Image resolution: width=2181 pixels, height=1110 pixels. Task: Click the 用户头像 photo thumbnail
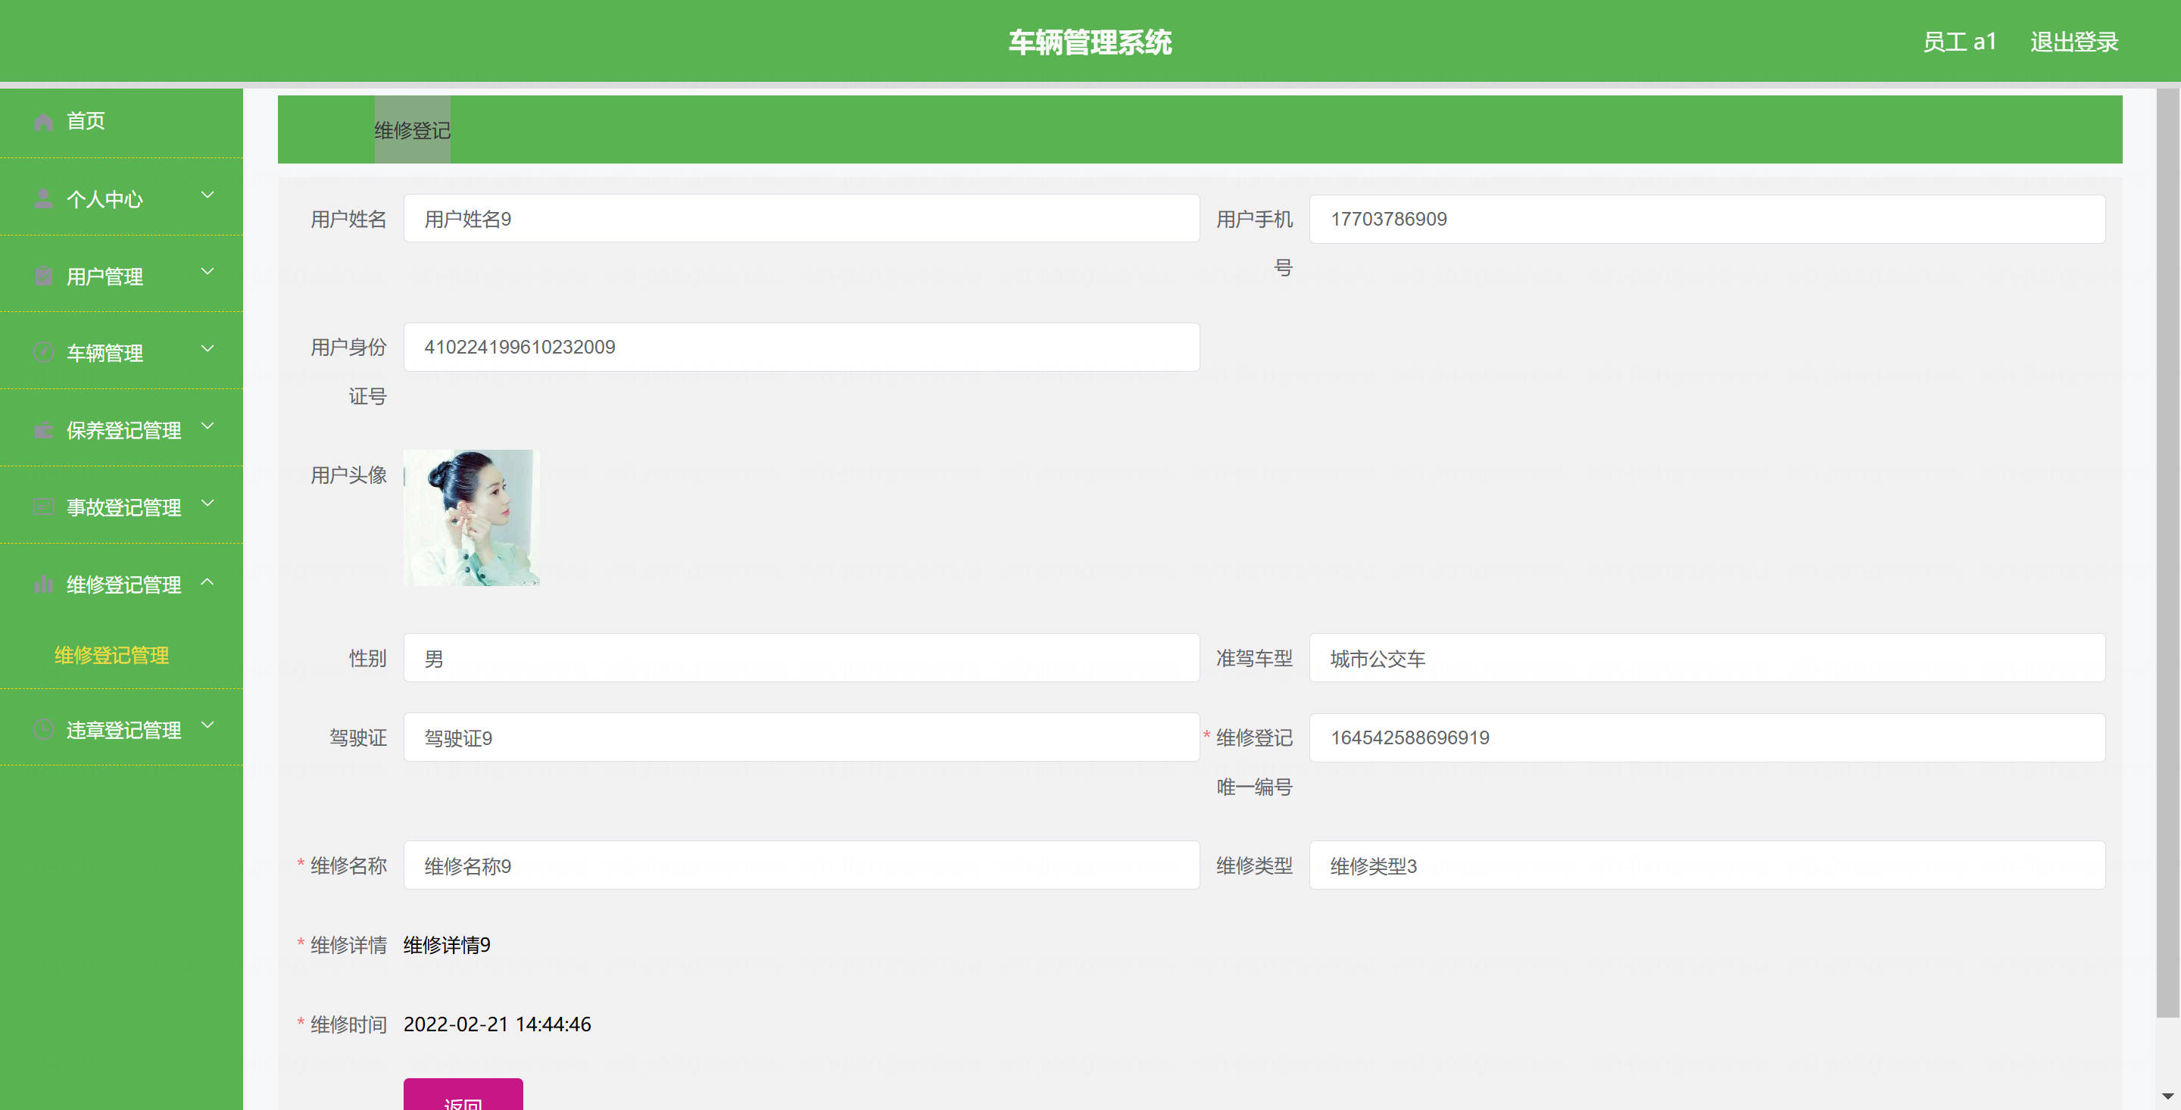click(472, 517)
